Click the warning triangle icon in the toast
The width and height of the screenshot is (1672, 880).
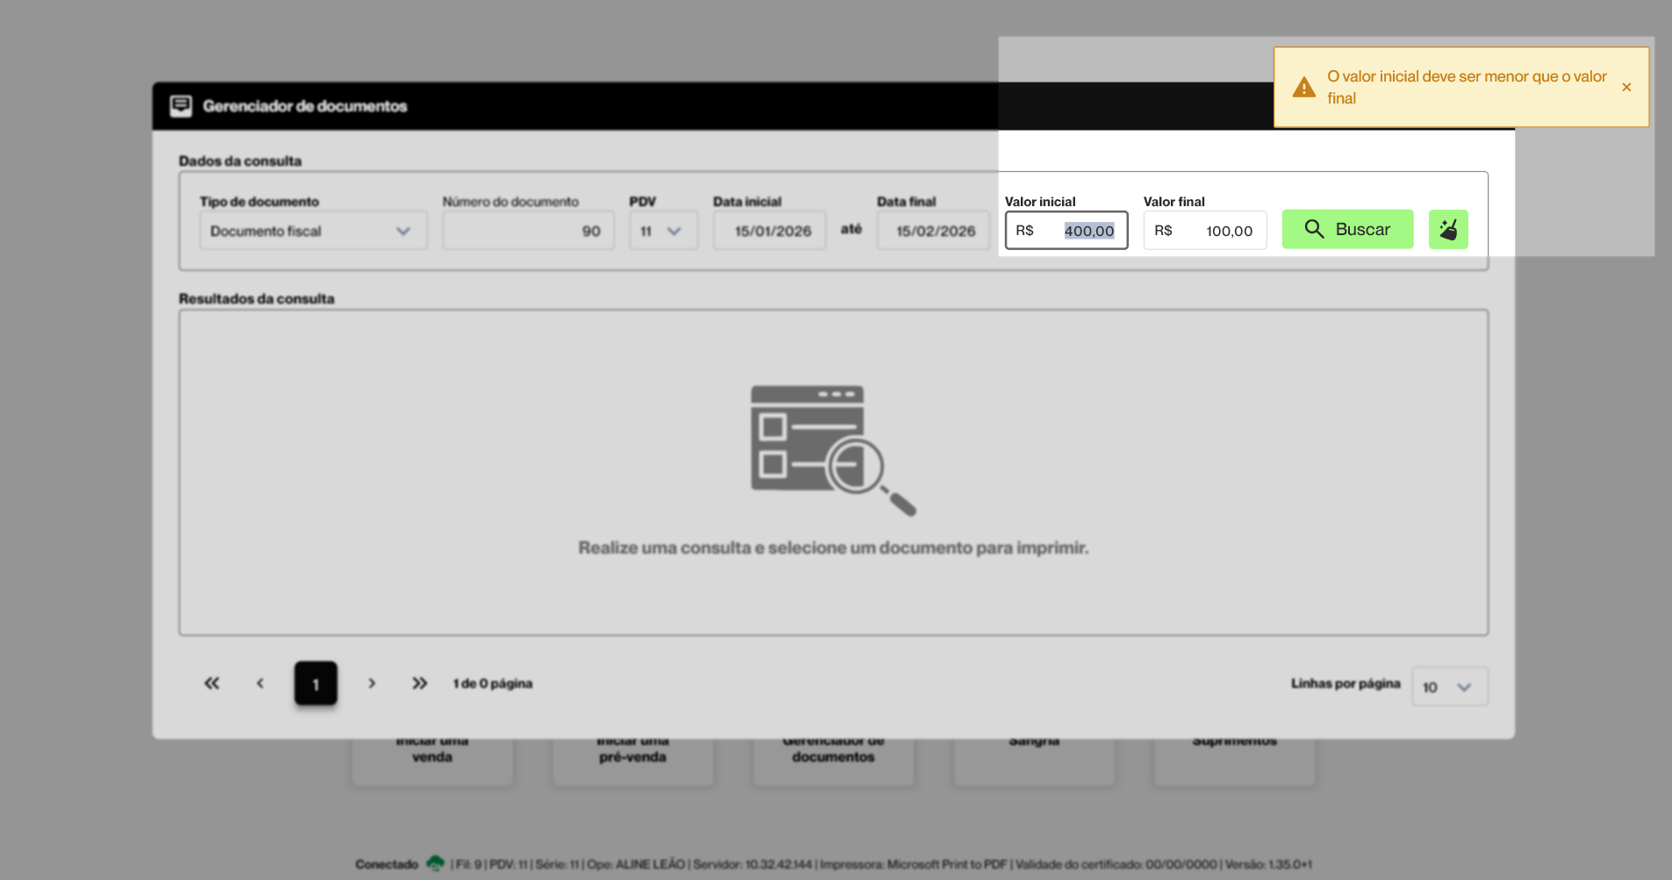(x=1304, y=87)
